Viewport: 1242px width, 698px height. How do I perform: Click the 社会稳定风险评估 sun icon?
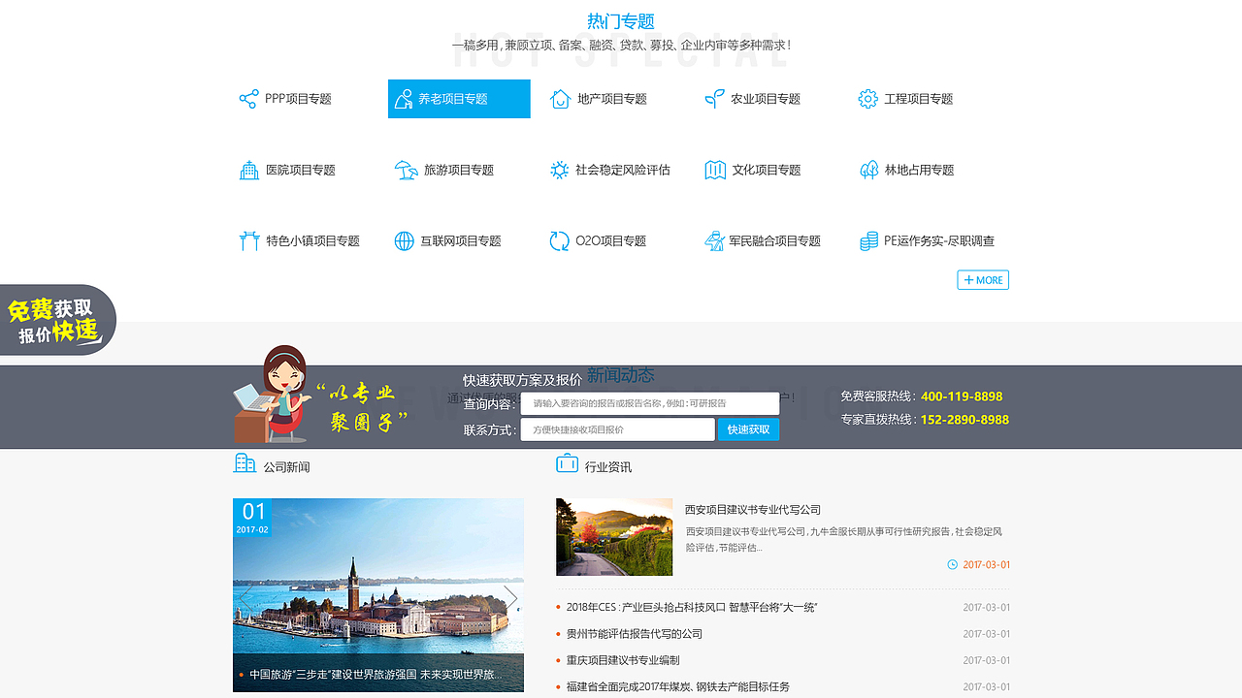[x=559, y=169]
